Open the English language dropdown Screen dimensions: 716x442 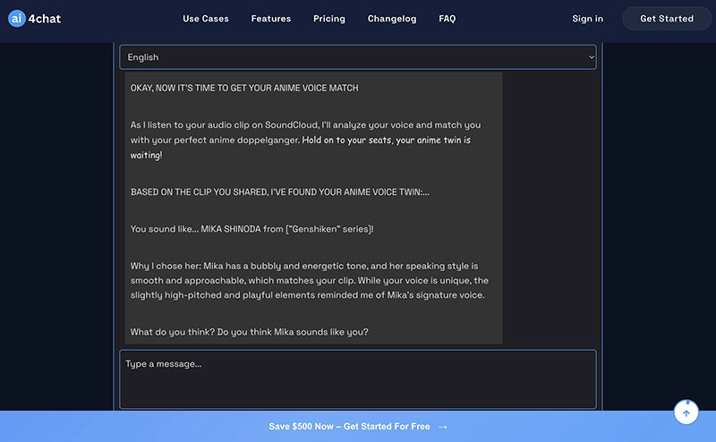click(x=357, y=57)
